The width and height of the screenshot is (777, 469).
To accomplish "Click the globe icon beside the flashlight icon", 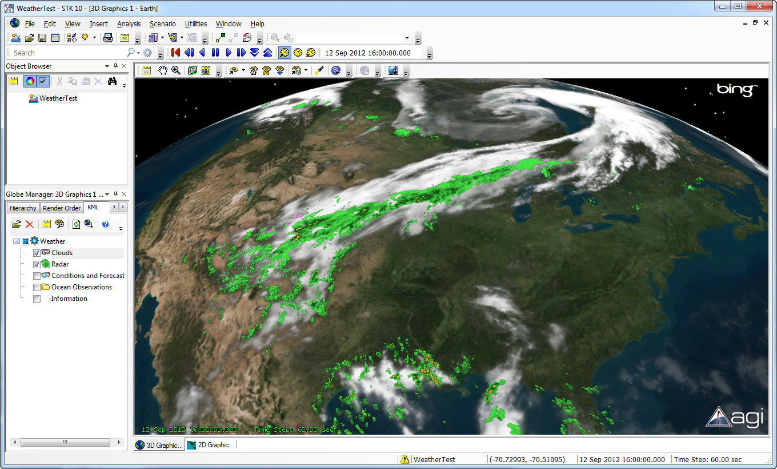I will coord(336,70).
